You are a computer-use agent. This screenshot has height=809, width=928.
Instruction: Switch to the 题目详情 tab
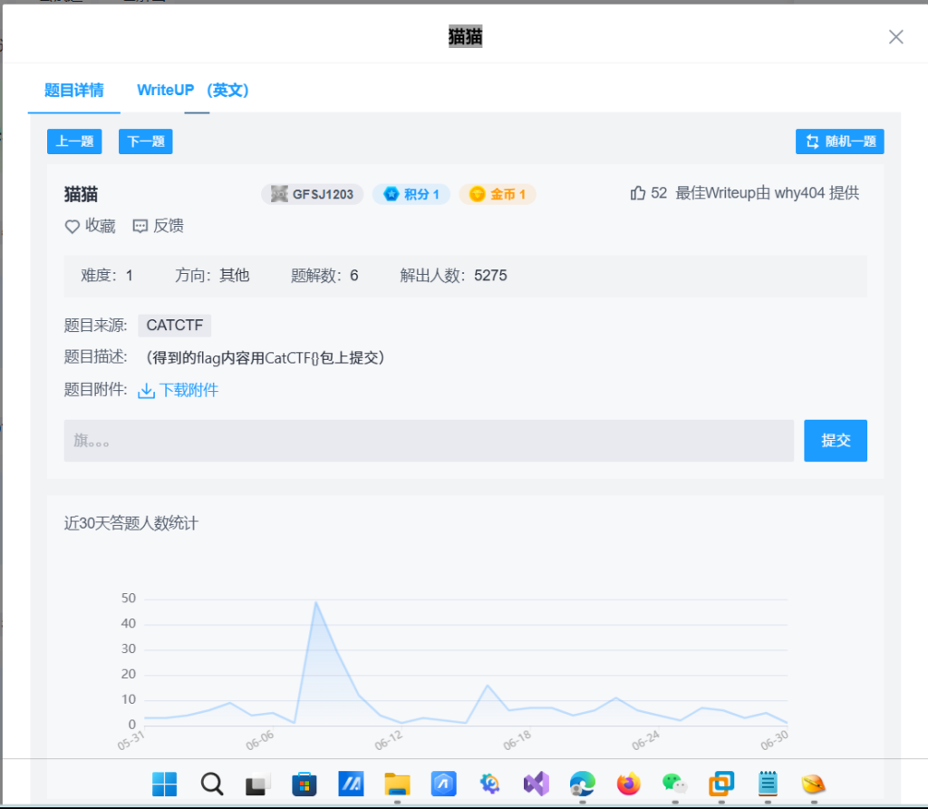pos(73,91)
